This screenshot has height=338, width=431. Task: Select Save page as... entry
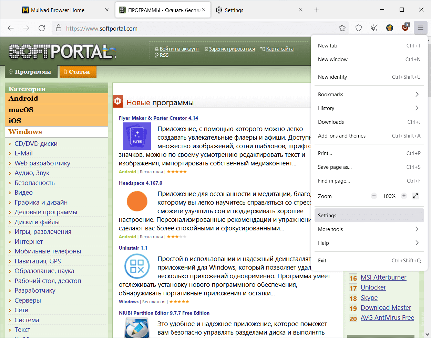[369, 167]
